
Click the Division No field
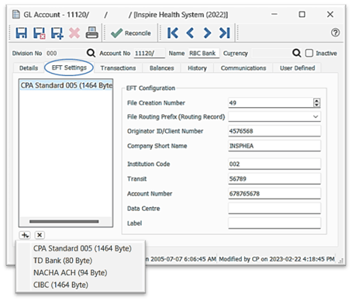point(66,54)
